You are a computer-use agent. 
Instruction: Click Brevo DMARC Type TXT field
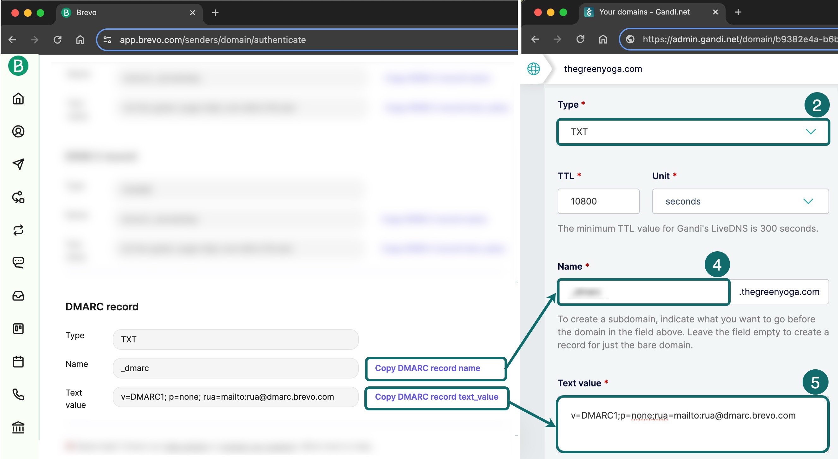pyautogui.click(x=236, y=340)
